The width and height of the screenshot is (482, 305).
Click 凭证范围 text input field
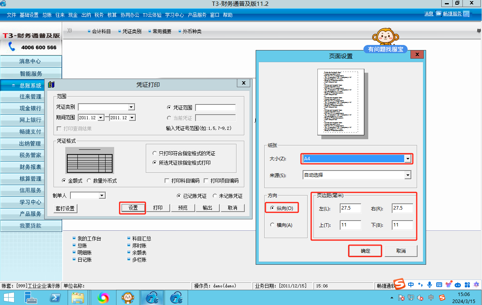click(x=215, y=108)
